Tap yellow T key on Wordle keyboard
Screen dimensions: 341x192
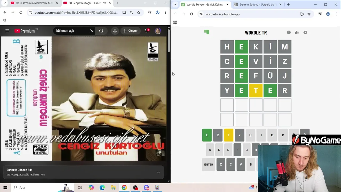pos(229,135)
